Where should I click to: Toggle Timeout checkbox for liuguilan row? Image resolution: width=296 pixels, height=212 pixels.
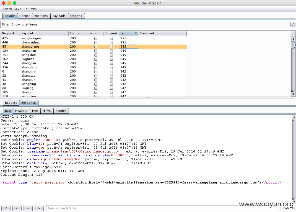click(111, 59)
